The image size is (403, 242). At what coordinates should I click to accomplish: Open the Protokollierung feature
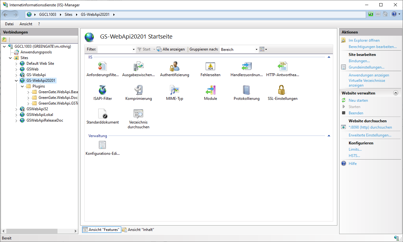[247, 93]
